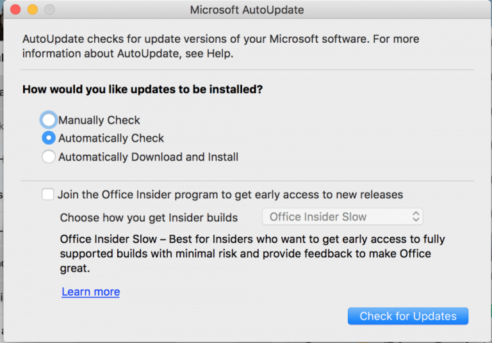Tick the Join Office Insider program checkbox
Screen dimensions: 492x343
48,195
